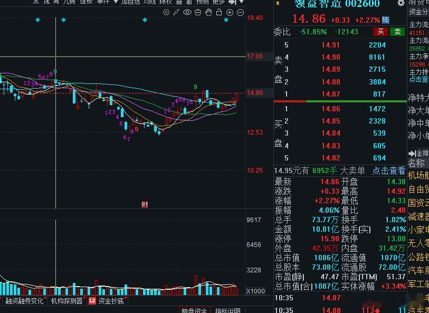Click buy level 2 price 14.85
429x313 pixels.
tap(331, 121)
